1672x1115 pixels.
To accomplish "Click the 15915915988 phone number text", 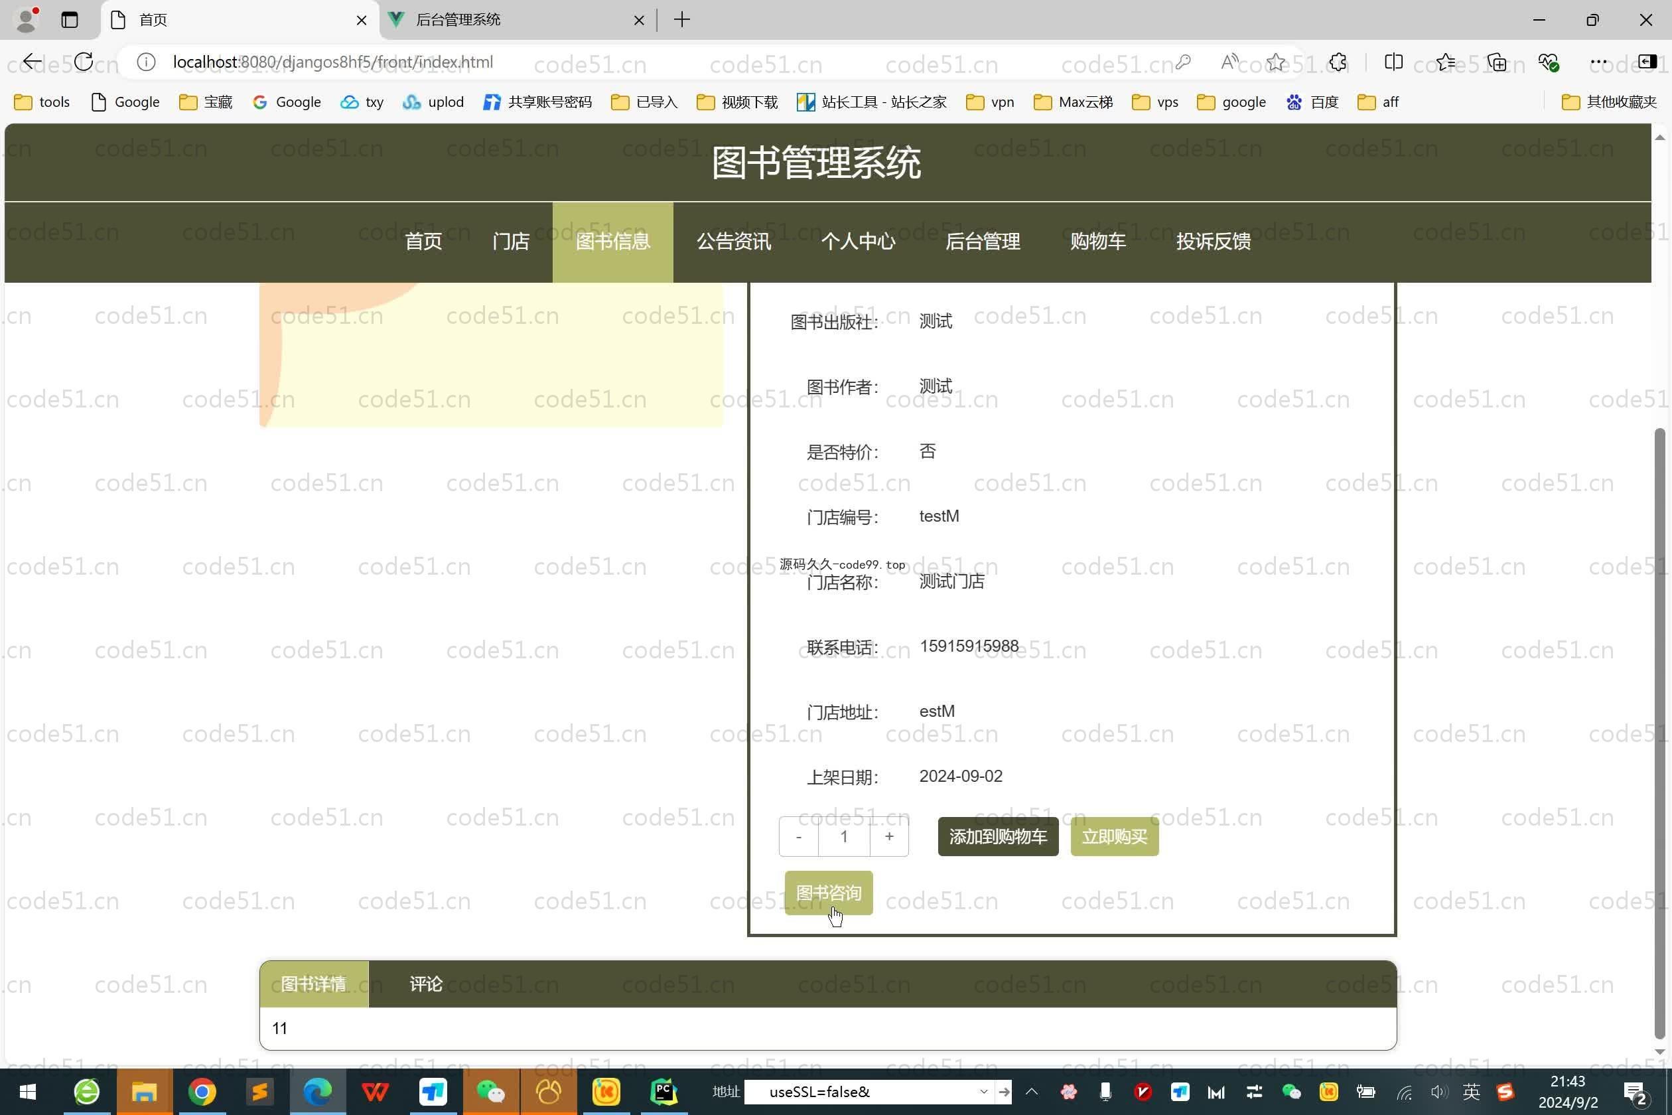I will pyautogui.click(x=969, y=646).
